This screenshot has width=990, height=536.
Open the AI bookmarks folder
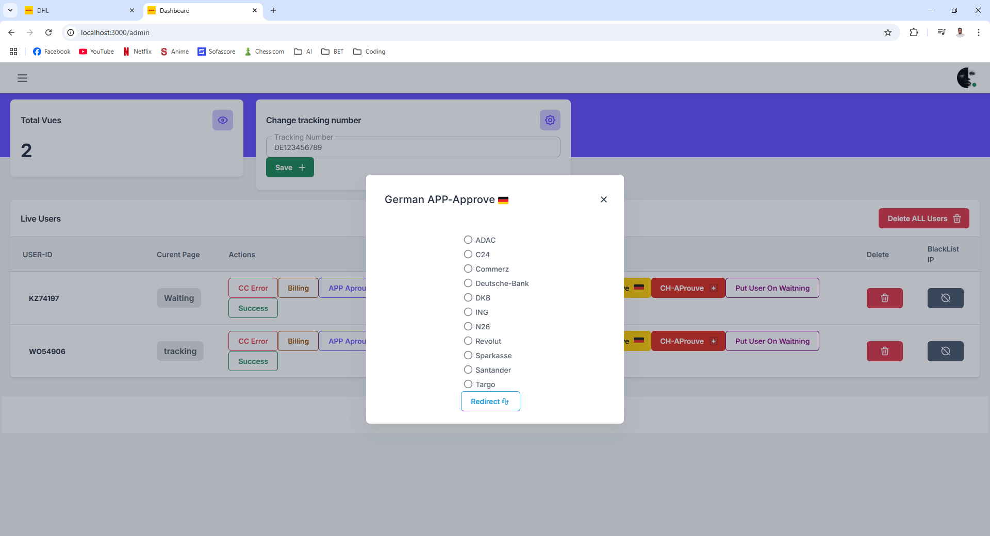coord(303,52)
